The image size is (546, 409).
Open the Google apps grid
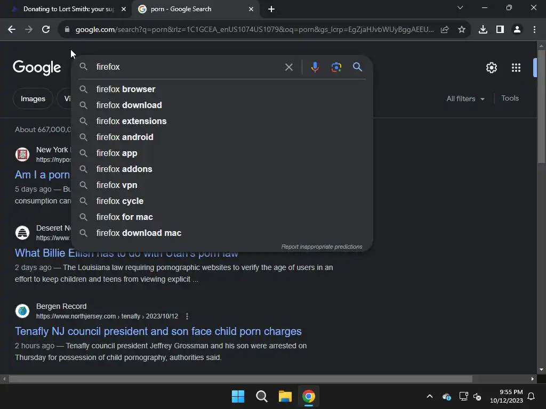pos(516,68)
